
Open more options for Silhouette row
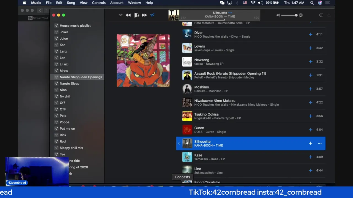click(x=320, y=143)
